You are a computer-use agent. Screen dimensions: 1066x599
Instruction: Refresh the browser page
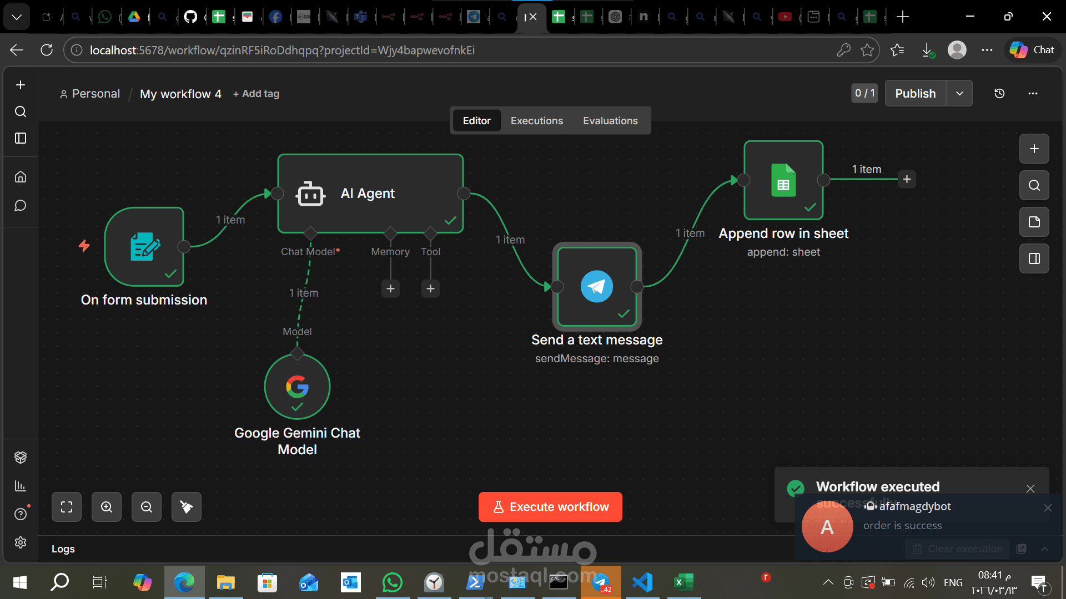pyautogui.click(x=47, y=50)
